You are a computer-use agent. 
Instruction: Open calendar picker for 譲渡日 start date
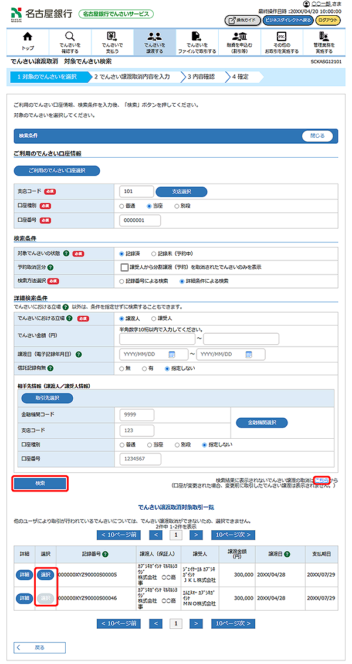172,354
